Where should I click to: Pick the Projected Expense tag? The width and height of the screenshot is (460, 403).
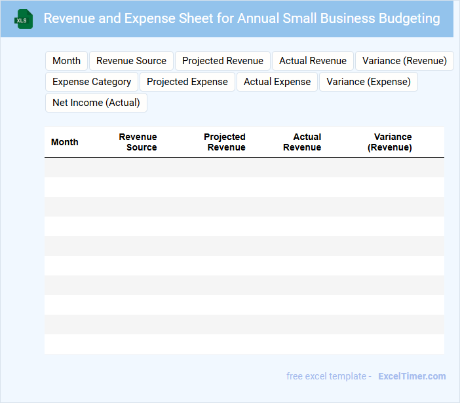pos(187,82)
